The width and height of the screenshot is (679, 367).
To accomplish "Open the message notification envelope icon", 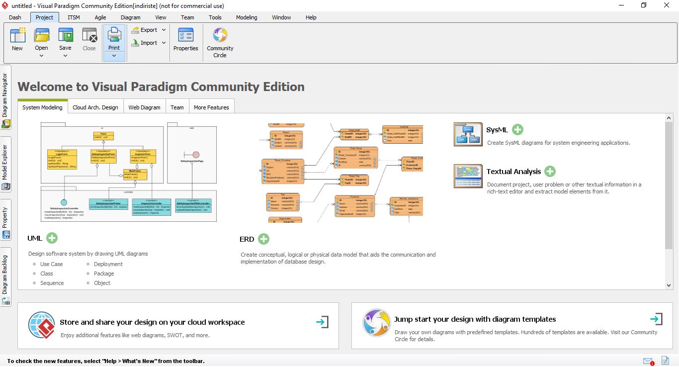I will tap(648, 362).
